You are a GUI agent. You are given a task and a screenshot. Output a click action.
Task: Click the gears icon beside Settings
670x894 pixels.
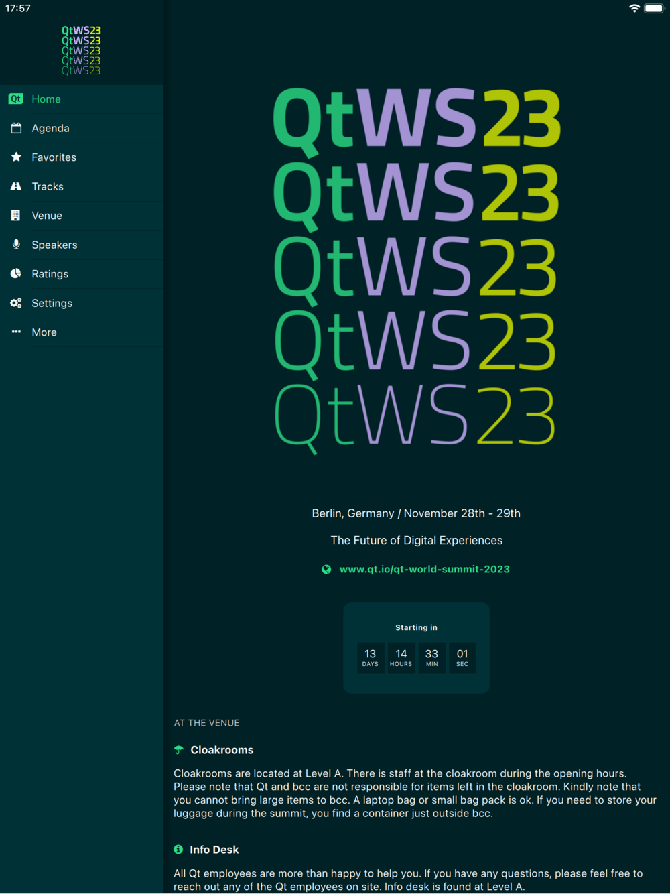pos(16,303)
